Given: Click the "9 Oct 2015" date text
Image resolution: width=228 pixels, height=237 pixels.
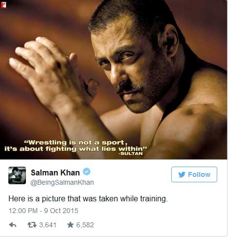Looking at the screenshot, I should pos(61,211).
